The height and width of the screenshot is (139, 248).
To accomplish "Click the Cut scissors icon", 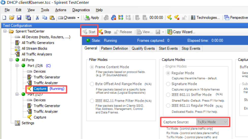I will 37,18.
